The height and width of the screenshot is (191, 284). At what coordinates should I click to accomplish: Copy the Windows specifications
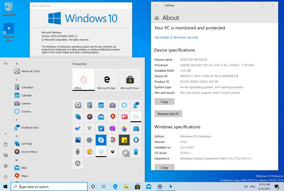[x=164, y=167]
